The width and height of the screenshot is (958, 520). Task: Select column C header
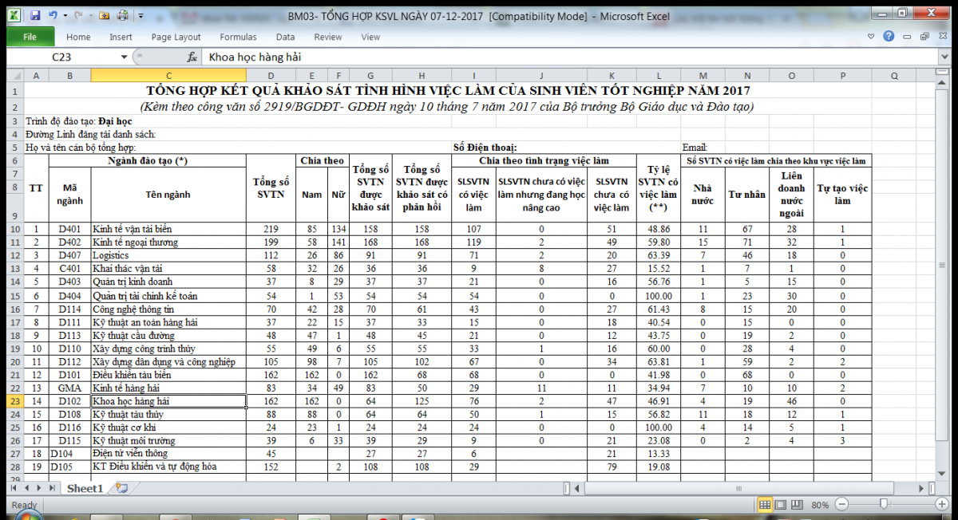point(168,75)
